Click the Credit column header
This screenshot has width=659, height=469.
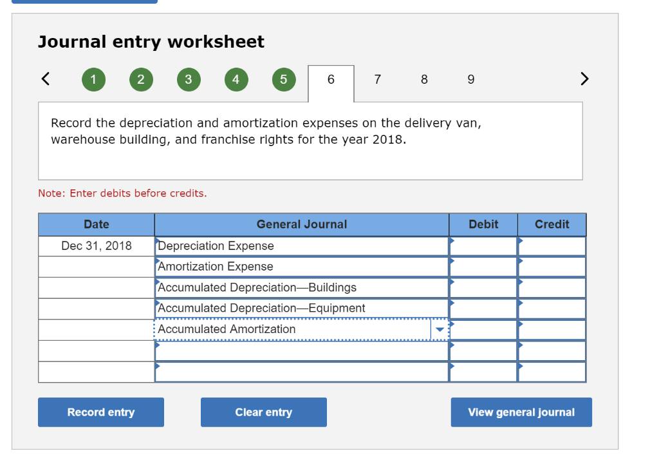click(x=552, y=225)
